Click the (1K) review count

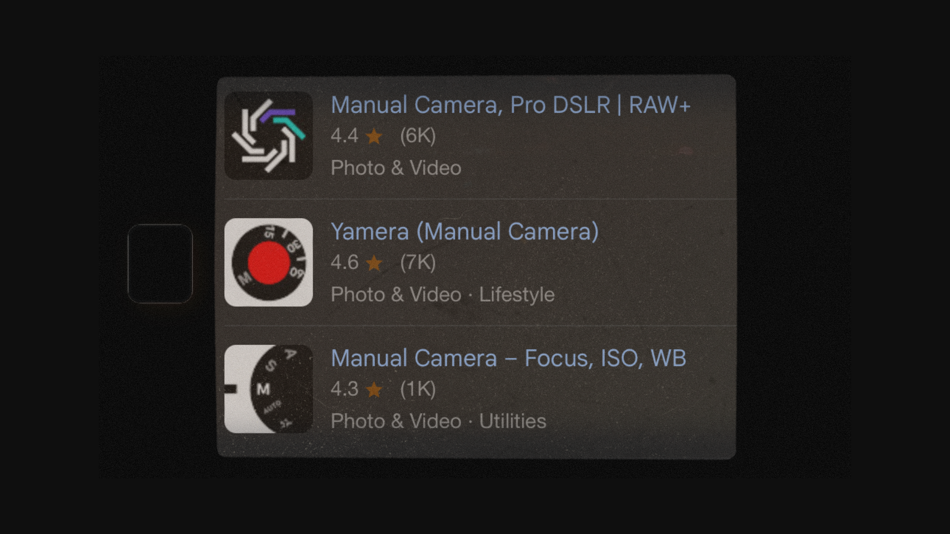(418, 389)
